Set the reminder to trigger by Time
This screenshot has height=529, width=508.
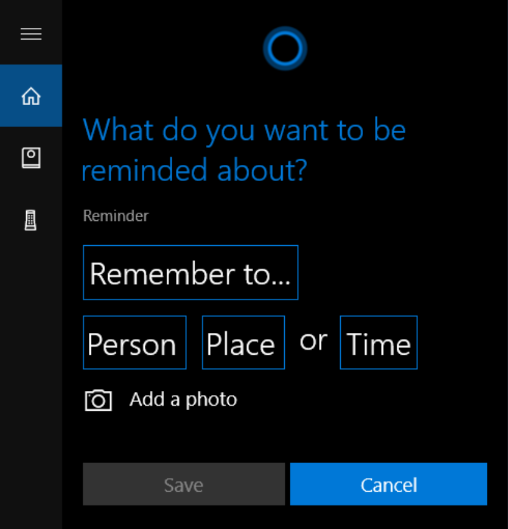(x=379, y=342)
